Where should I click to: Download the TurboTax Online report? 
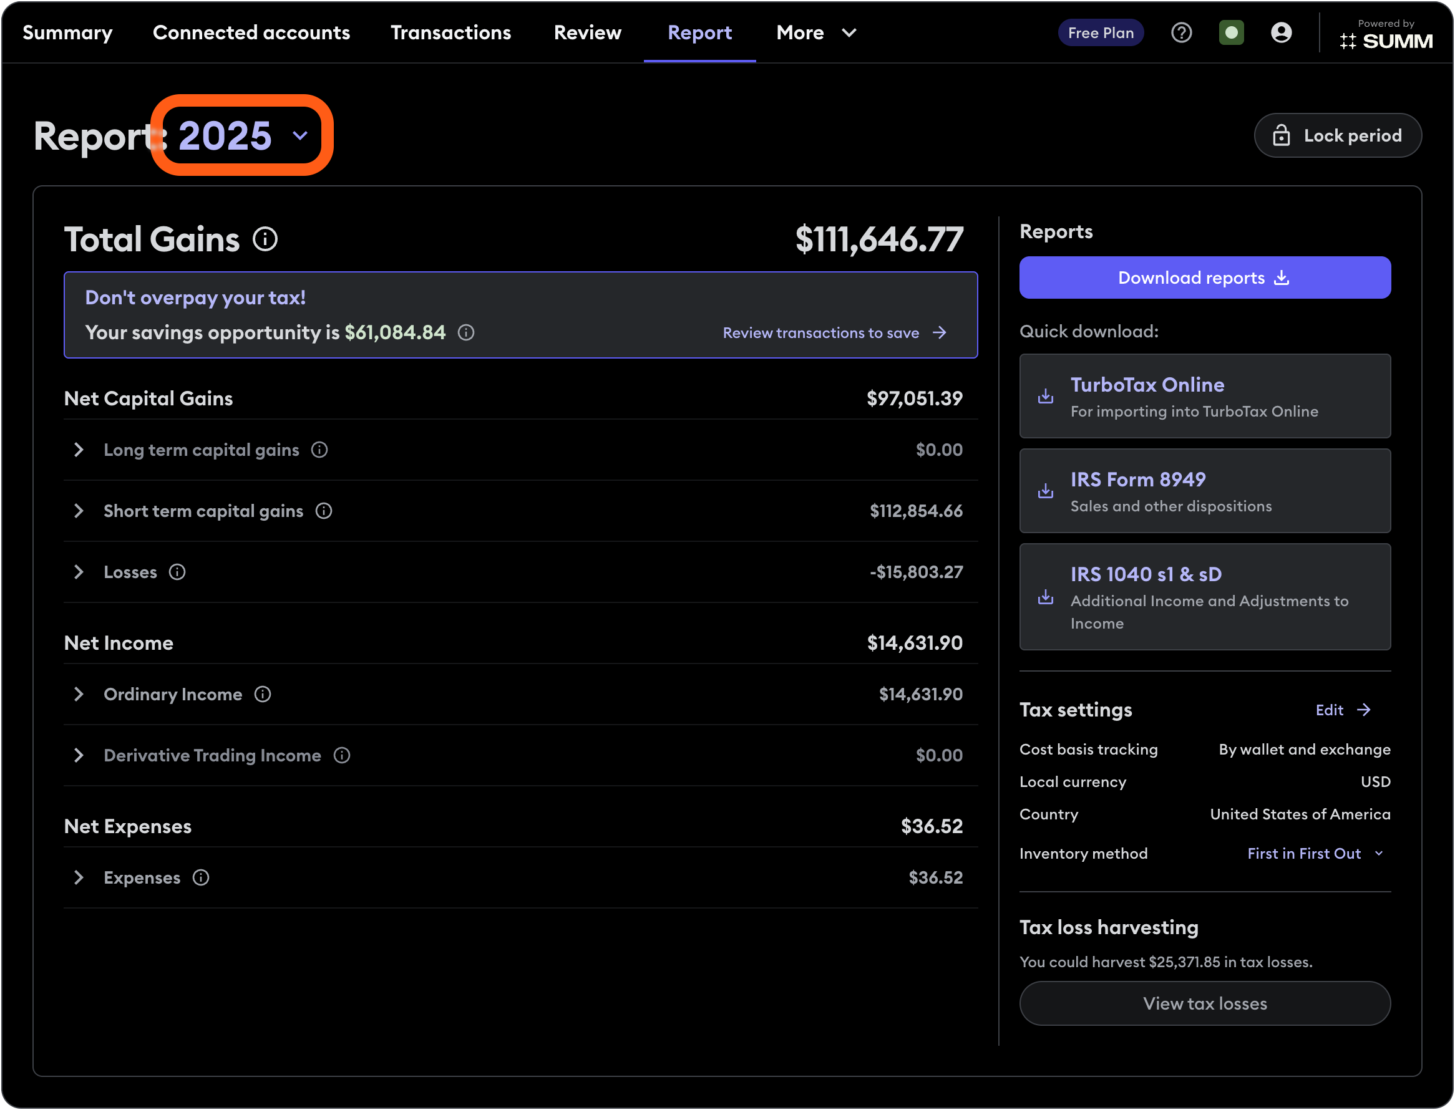point(1204,396)
